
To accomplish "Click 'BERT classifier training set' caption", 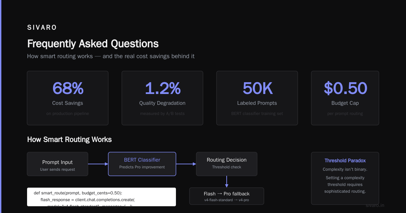I will (x=257, y=114).
